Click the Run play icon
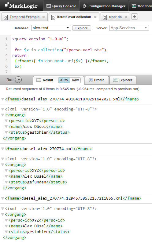The width and height of the screenshot is (152, 242). tap(18, 80)
